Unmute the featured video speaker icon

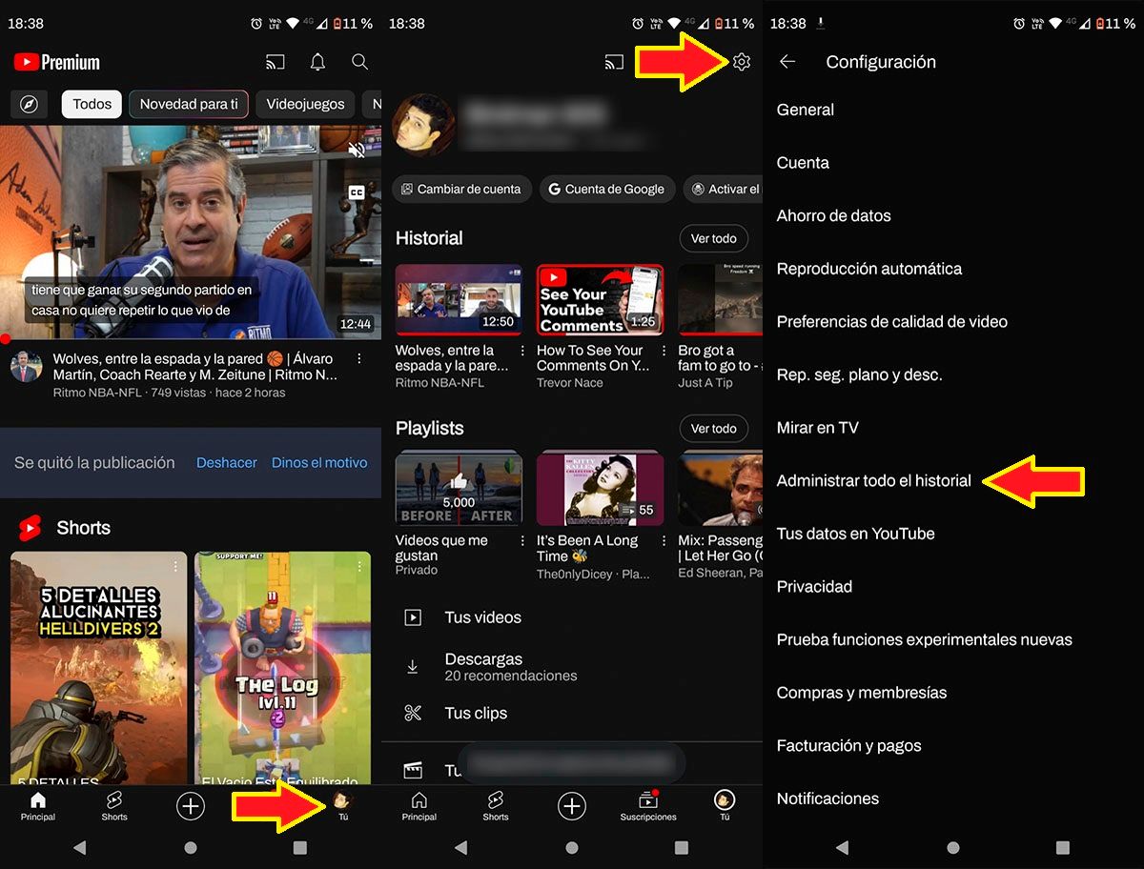click(x=356, y=150)
